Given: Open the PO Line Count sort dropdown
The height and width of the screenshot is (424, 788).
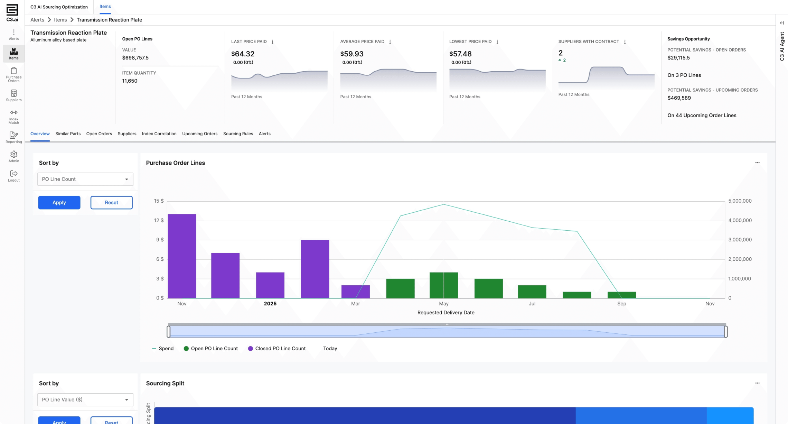Looking at the screenshot, I should 85,179.
